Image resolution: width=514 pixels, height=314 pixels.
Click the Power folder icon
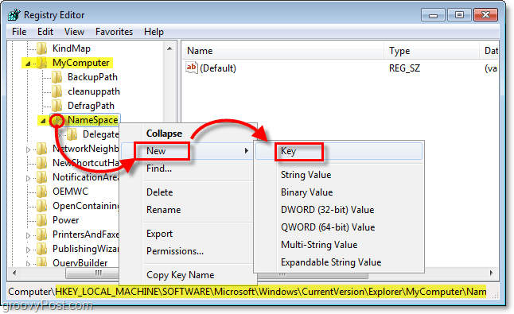pyautogui.click(x=41, y=220)
